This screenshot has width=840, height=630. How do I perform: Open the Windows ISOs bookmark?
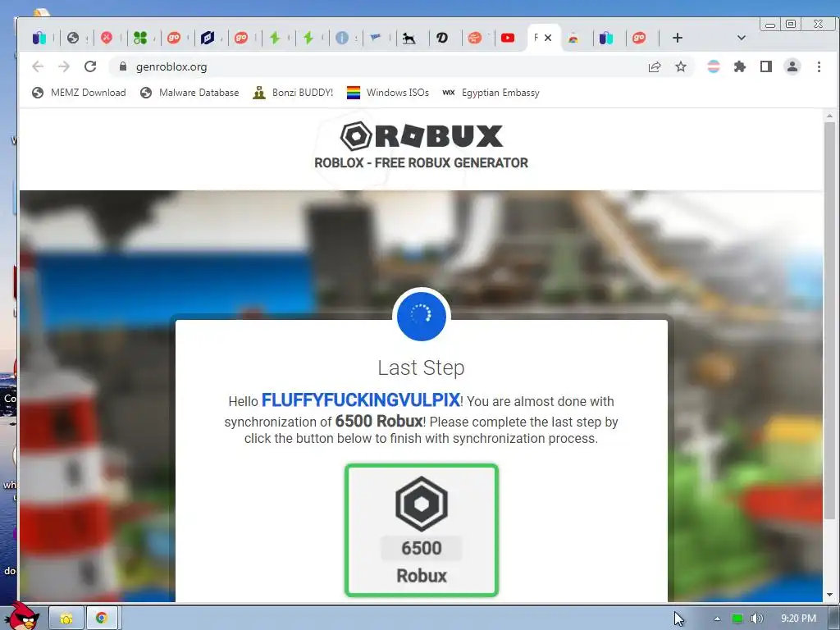click(388, 93)
